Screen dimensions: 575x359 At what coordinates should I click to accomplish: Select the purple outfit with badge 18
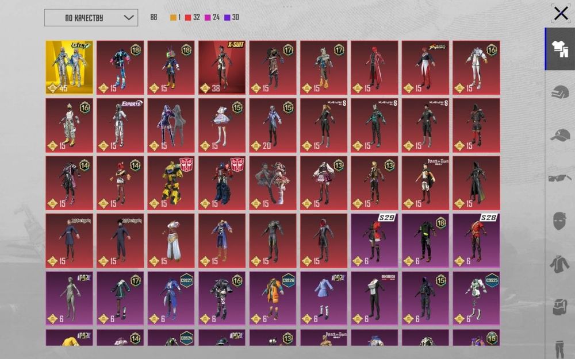coord(425,241)
